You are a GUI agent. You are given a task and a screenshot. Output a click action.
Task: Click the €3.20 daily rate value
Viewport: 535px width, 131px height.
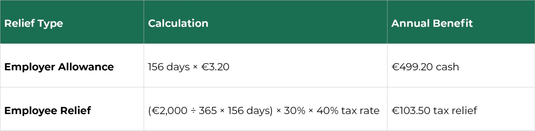tap(215, 67)
